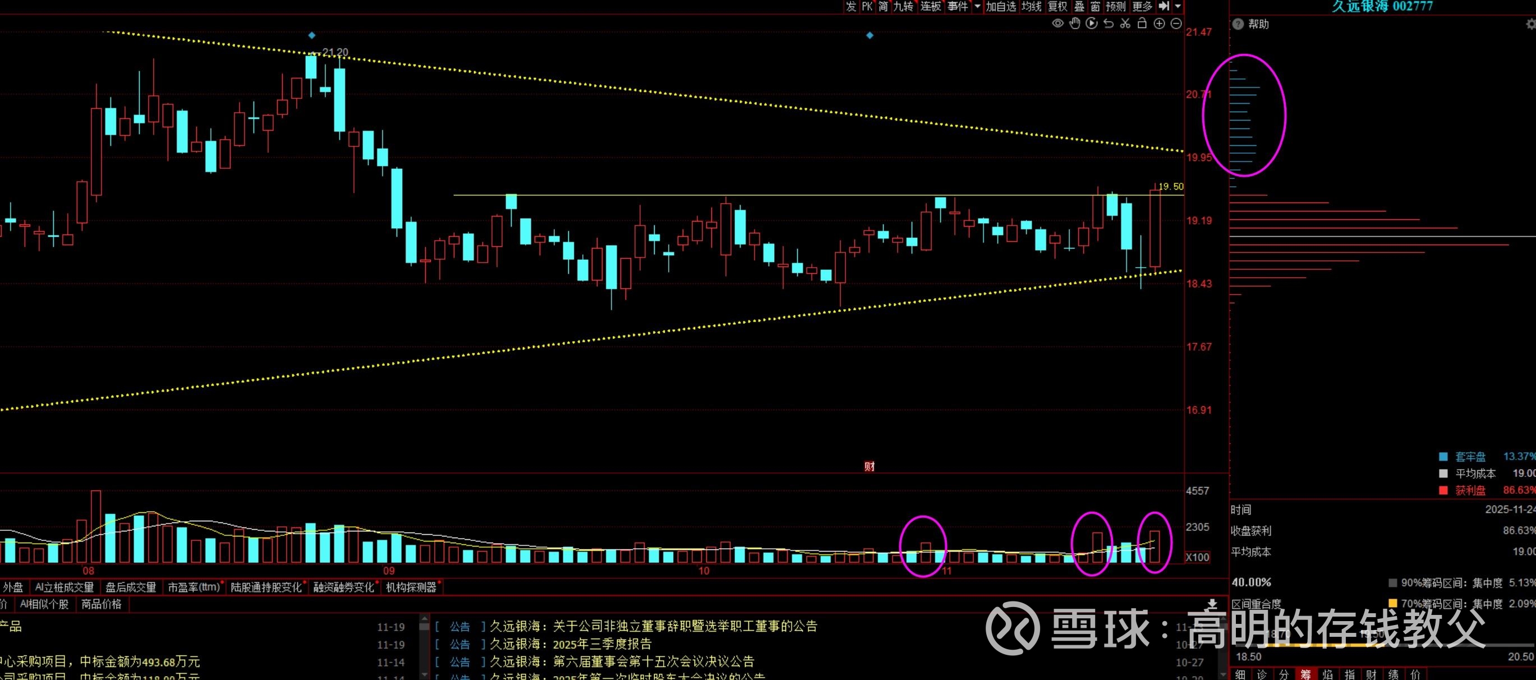Viewport: 1536px width, 680px height.
Task: Toggle 复权 price adjustment button
Action: (x=1057, y=6)
